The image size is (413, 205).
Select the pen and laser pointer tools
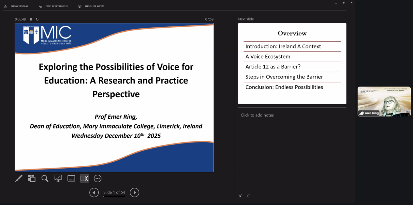(19, 178)
